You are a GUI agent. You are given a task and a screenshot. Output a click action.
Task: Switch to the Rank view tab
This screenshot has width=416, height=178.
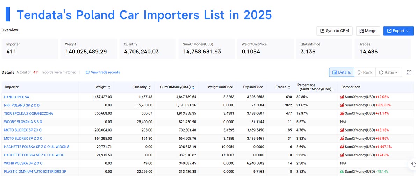(x=365, y=72)
